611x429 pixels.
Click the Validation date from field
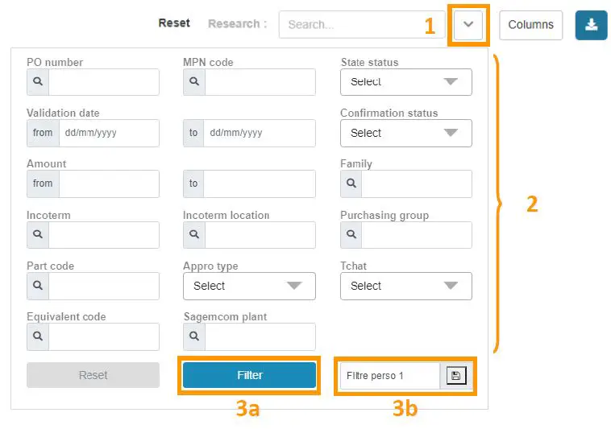(108, 133)
